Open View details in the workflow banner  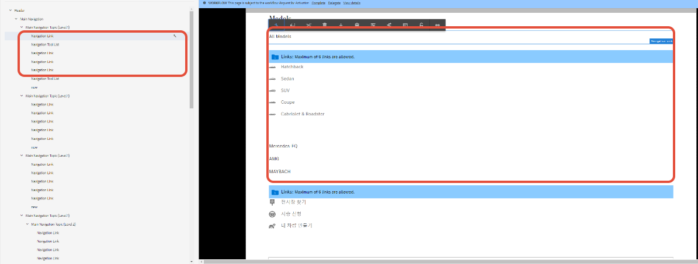tap(352, 3)
